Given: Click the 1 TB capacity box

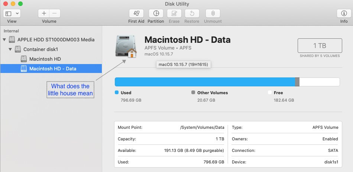Looking at the screenshot, I should 320,46.
